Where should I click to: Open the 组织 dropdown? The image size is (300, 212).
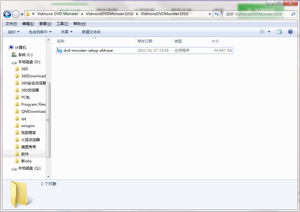pyautogui.click(x=14, y=32)
